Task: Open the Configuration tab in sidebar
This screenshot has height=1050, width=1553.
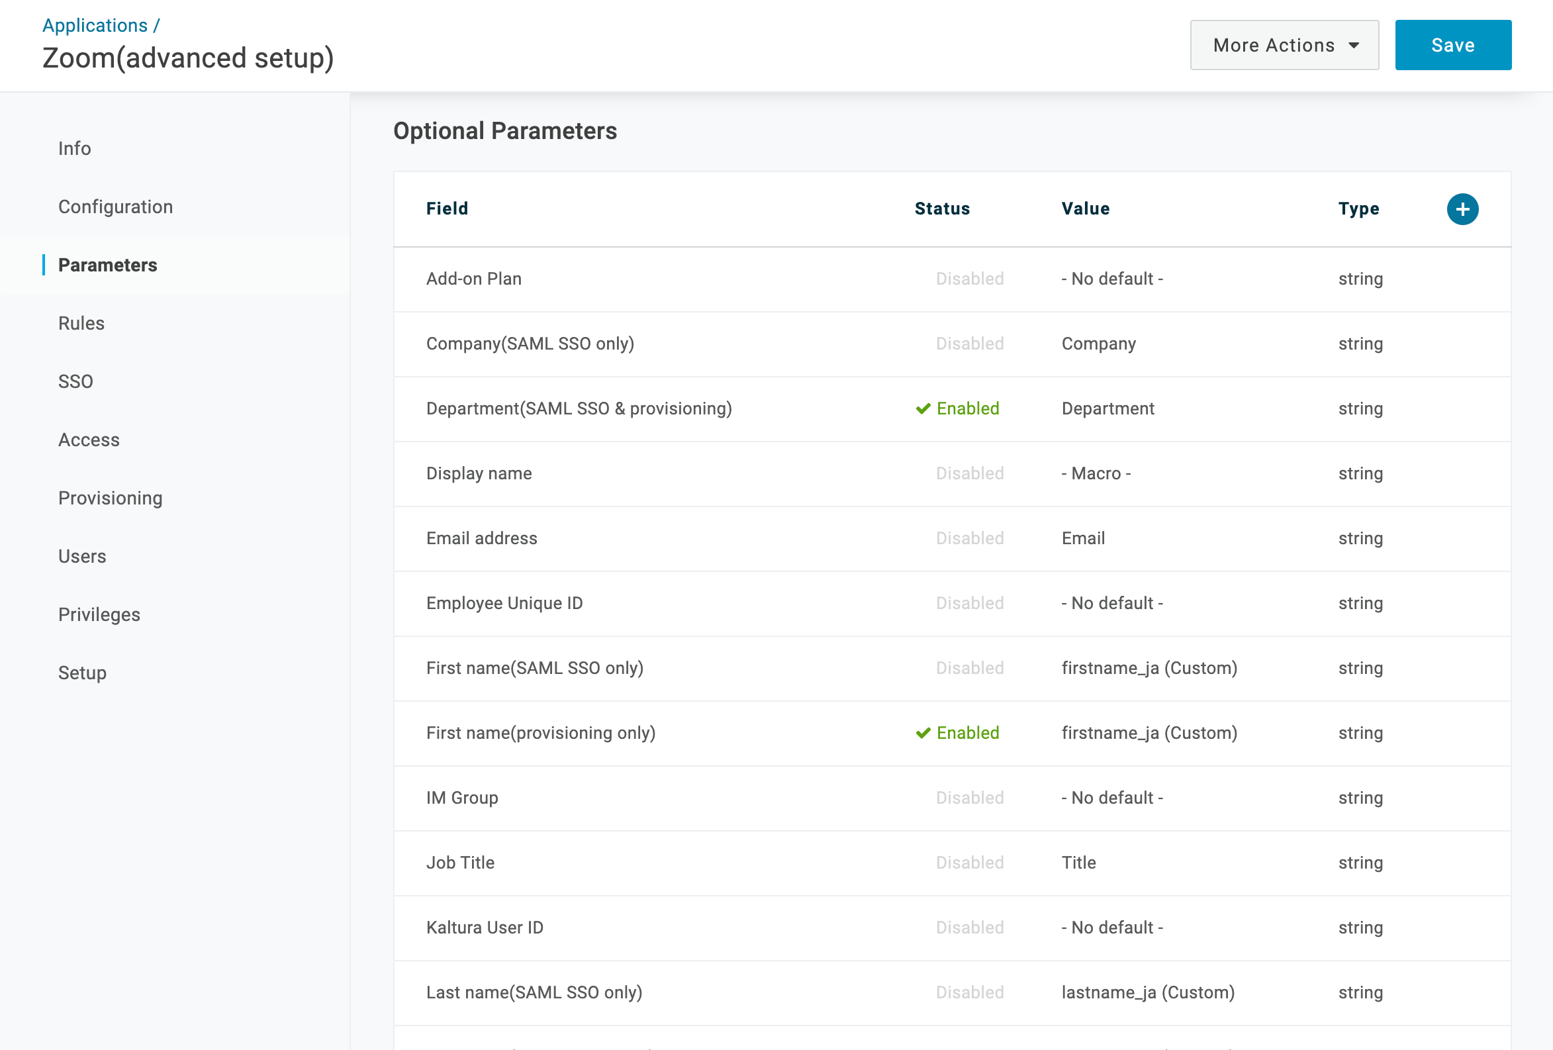Action: tap(116, 207)
